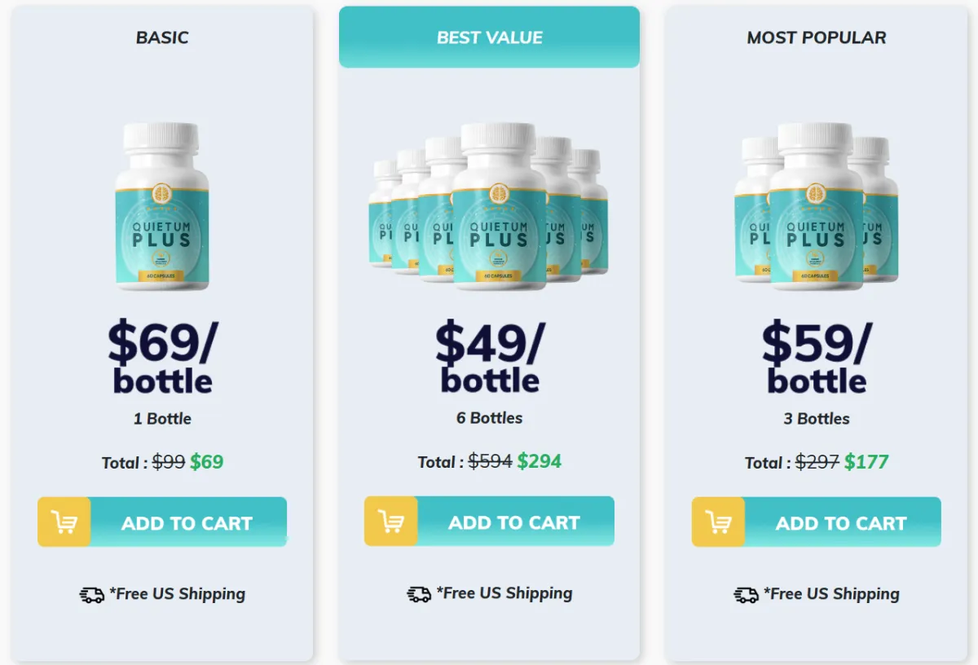Viewport: 978px width, 665px height.
Task: Click the BASIC package heading
Action: [x=162, y=37]
